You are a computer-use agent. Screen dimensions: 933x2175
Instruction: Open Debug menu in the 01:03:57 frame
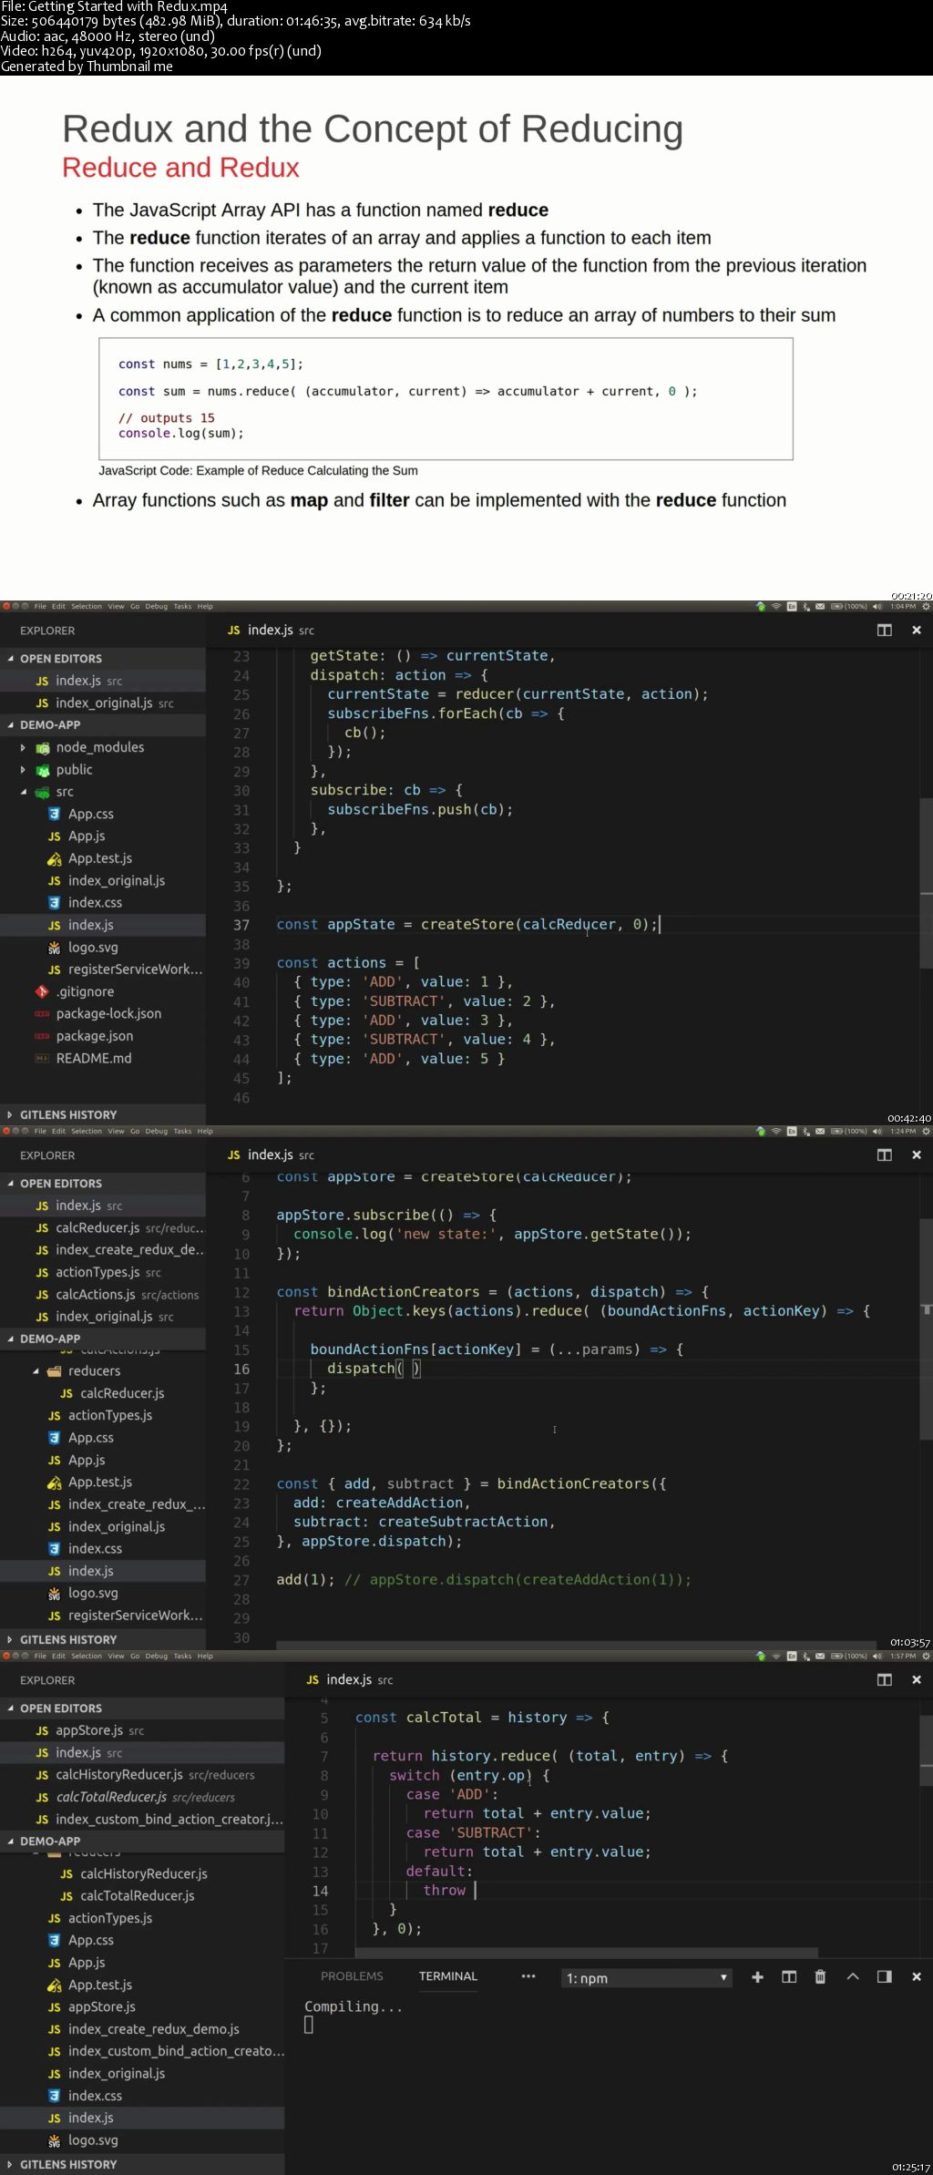(156, 1131)
